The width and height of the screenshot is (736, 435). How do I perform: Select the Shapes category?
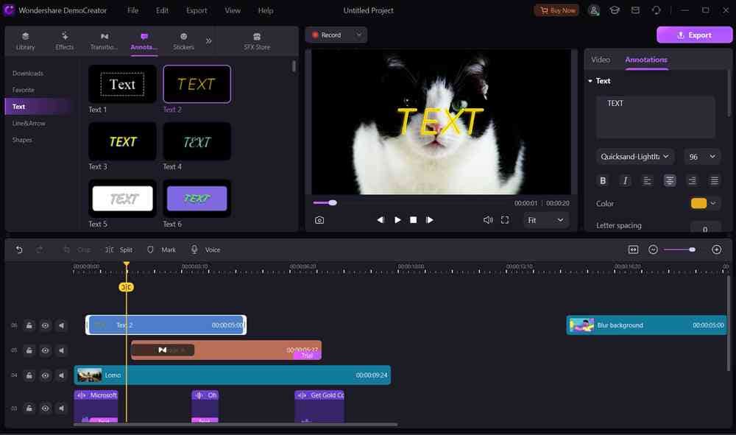click(22, 140)
